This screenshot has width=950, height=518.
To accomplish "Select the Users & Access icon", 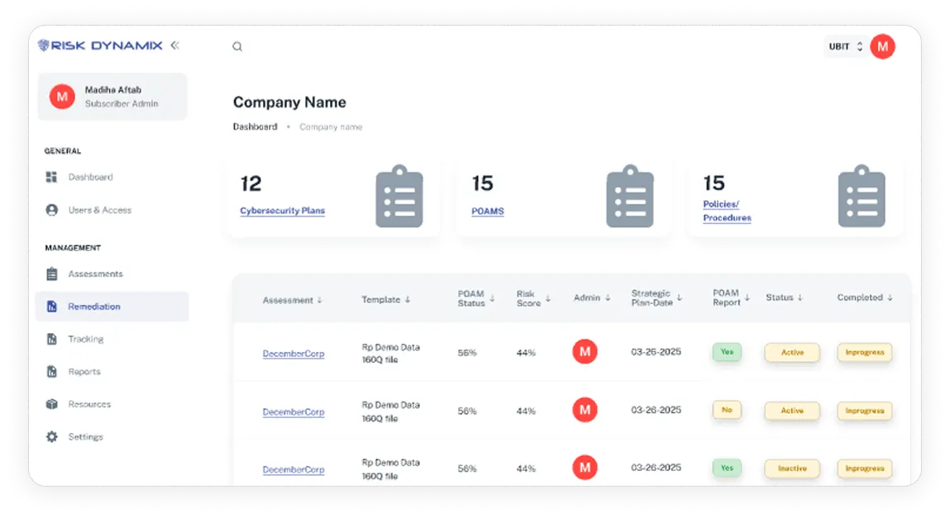I will pos(51,210).
